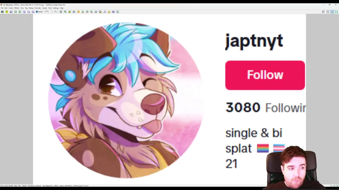Expand the zoom percentage dropdown
339x190 pixels.
pyautogui.click(x=52, y=12)
